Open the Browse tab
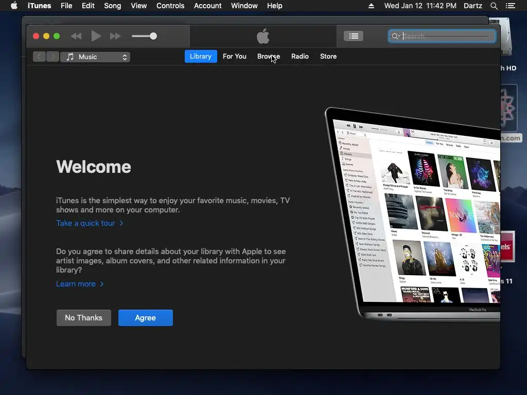Screen dimensions: 527x395 [269, 57]
